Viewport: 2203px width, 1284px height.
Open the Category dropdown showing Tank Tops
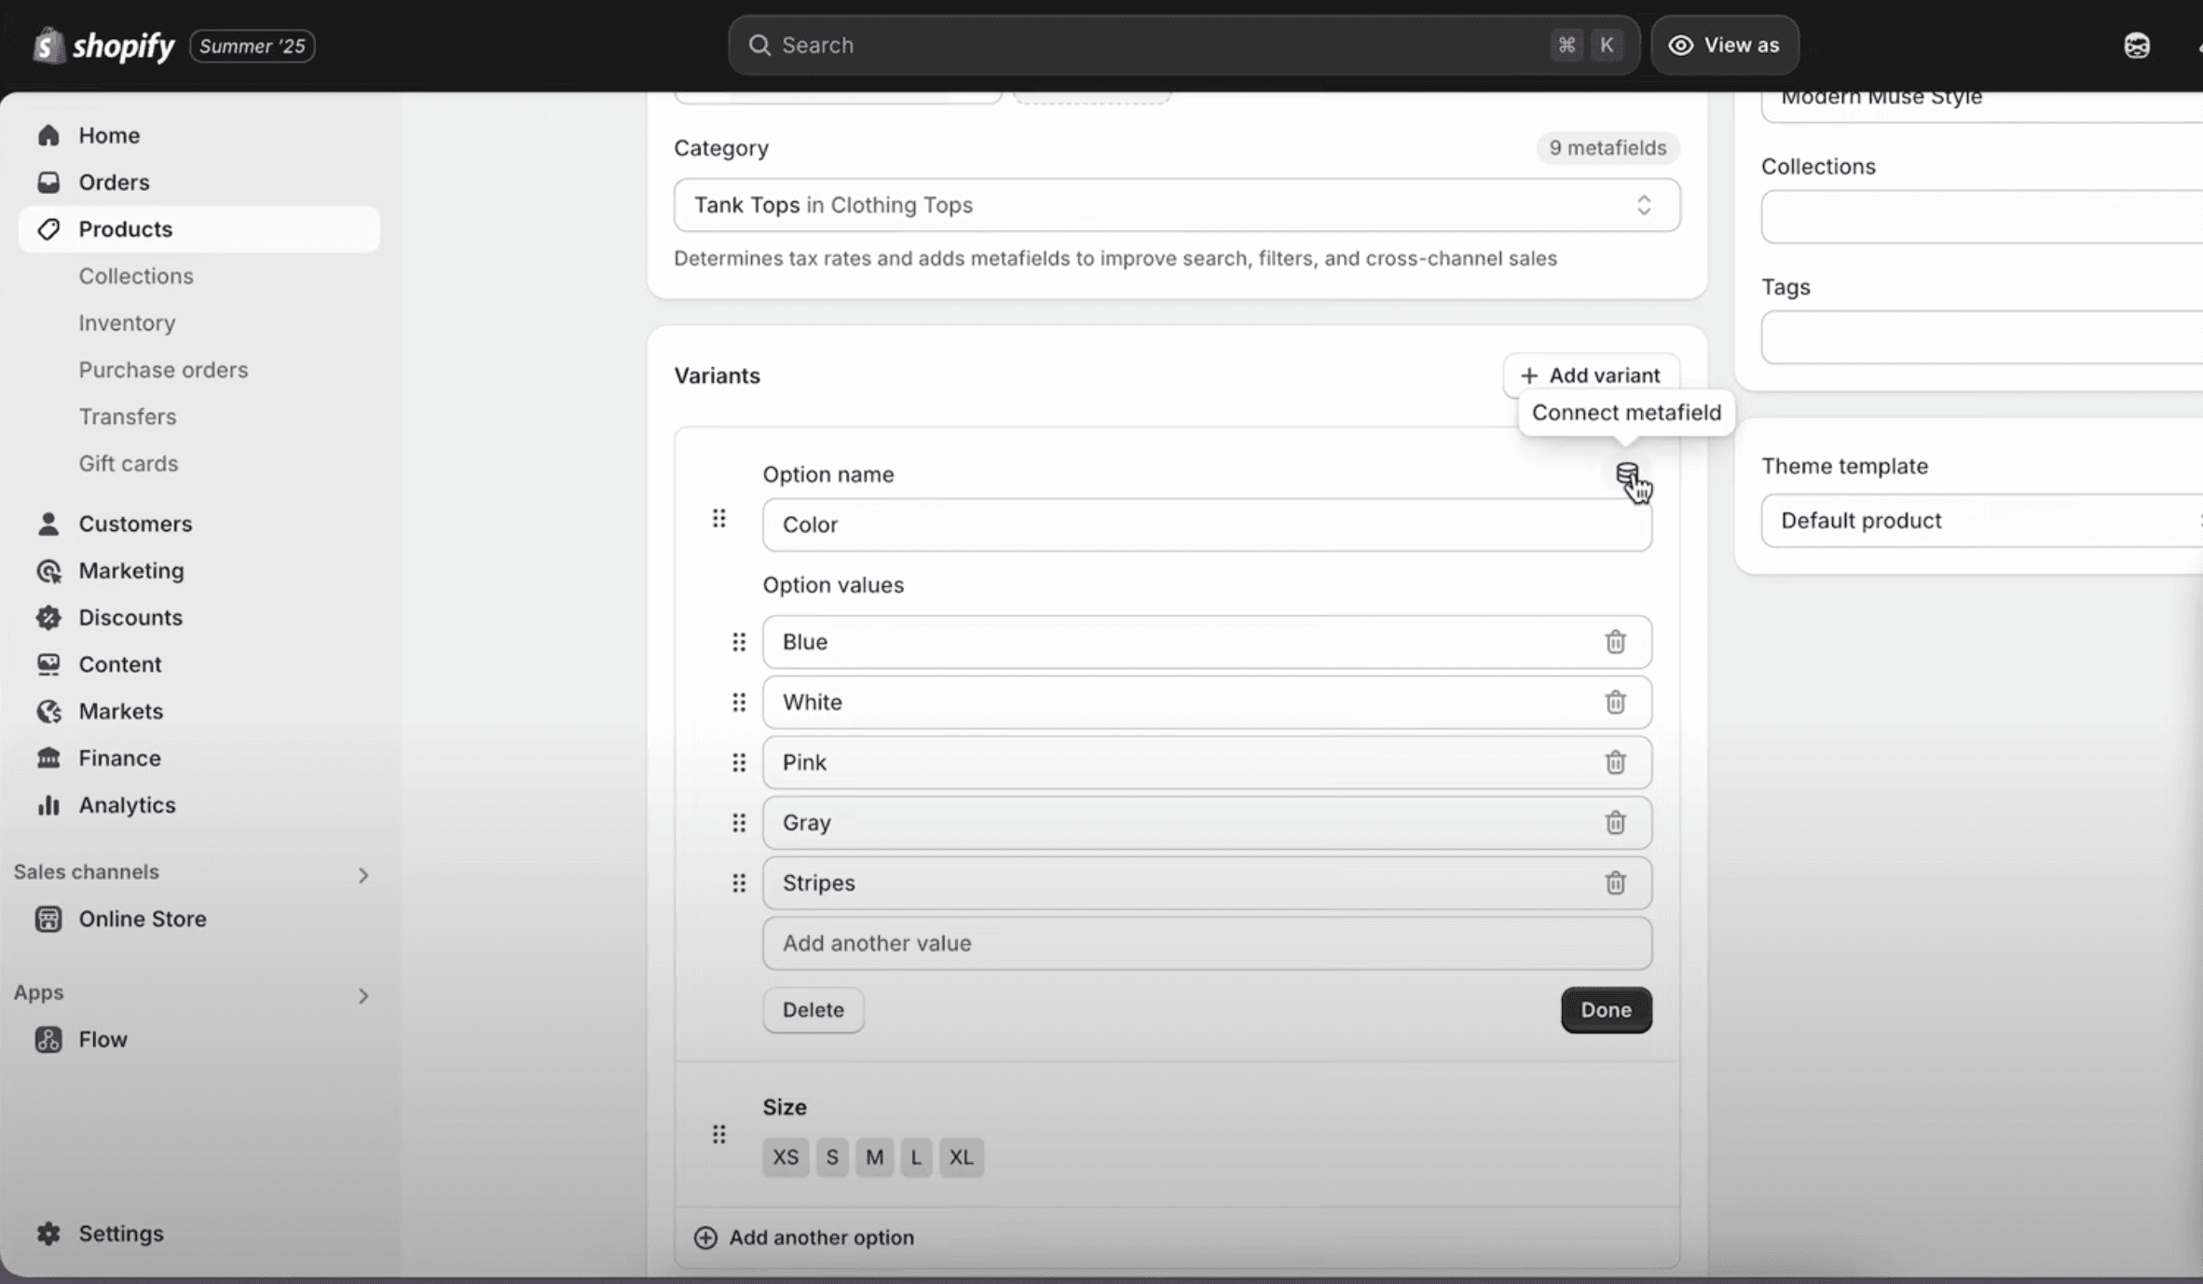click(x=1177, y=205)
